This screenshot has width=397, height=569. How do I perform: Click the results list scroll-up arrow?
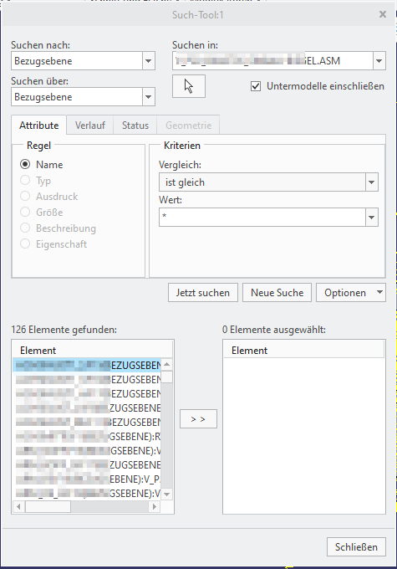[167, 364]
